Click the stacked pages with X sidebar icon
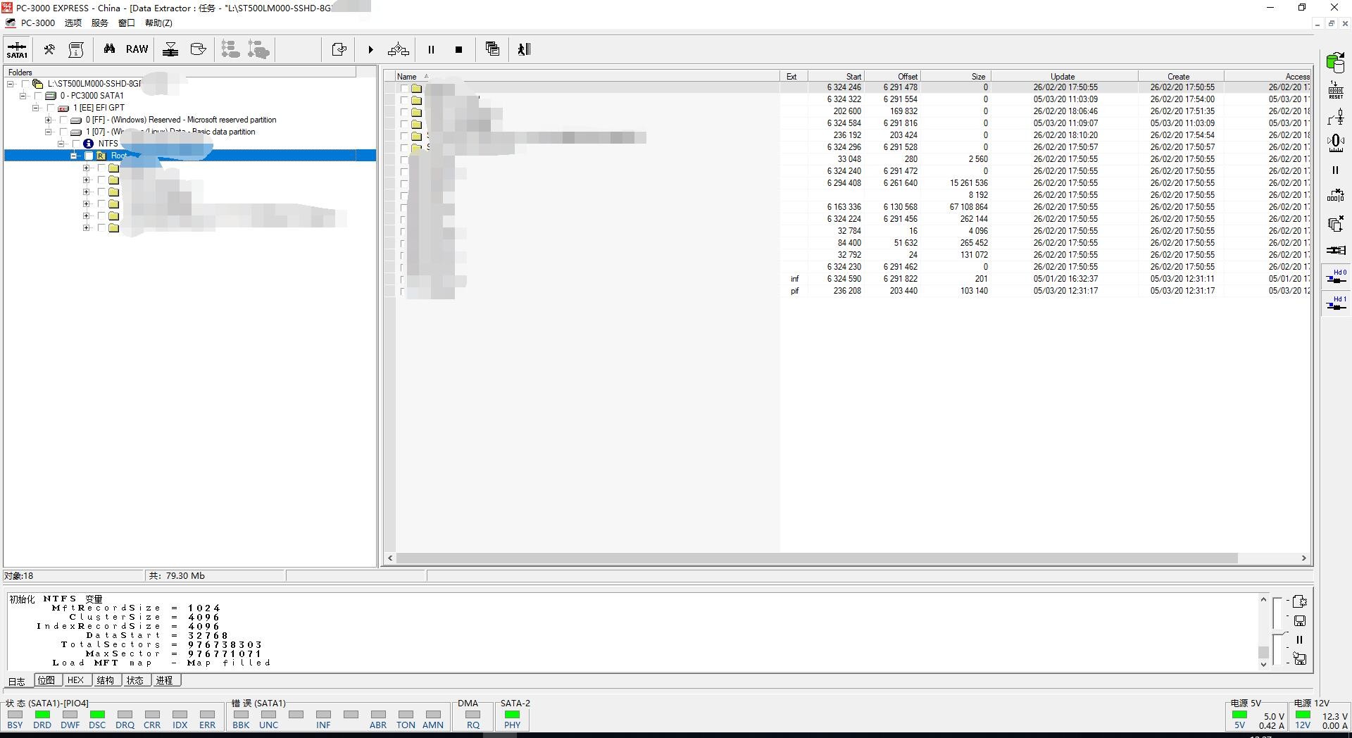Viewport: 1352px width, 738px height. (1336, 224)
